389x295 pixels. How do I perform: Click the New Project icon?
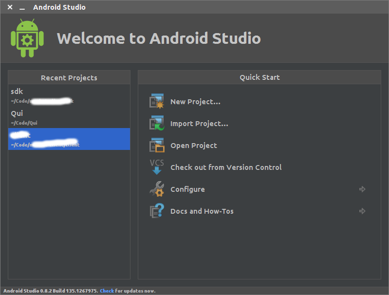tap(156, 101)
